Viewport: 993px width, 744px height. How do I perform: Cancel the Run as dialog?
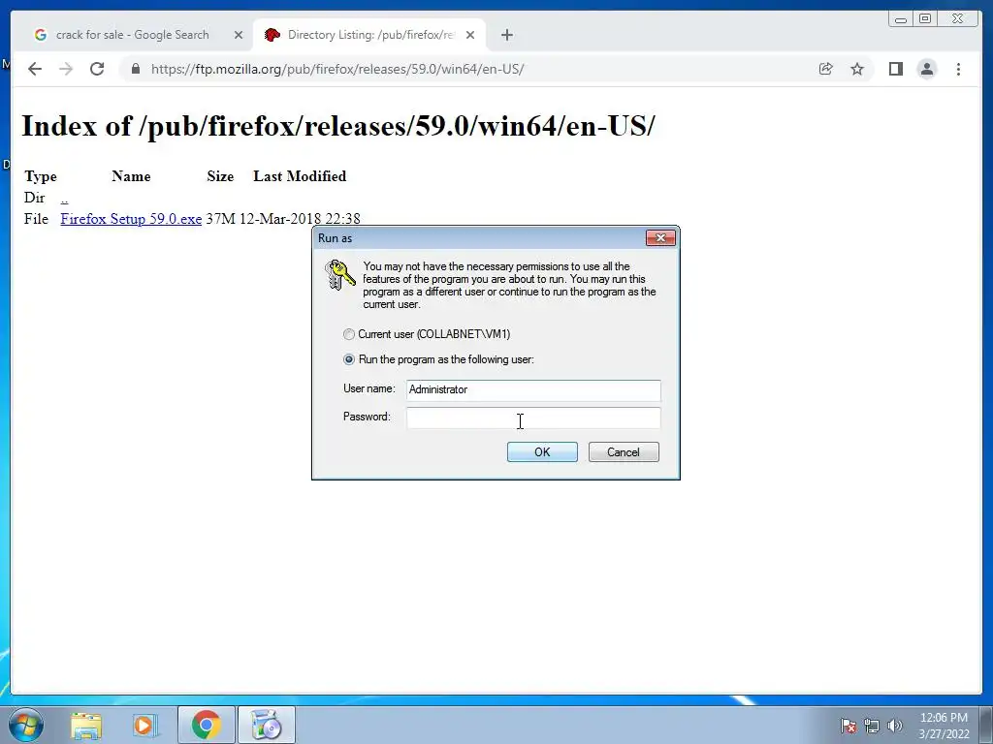(624, 451)
